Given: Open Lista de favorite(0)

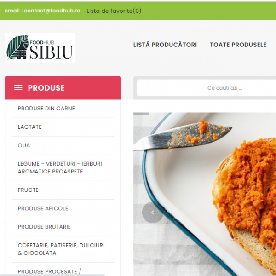Looking at the screenshot, I should tap(114, 11).
